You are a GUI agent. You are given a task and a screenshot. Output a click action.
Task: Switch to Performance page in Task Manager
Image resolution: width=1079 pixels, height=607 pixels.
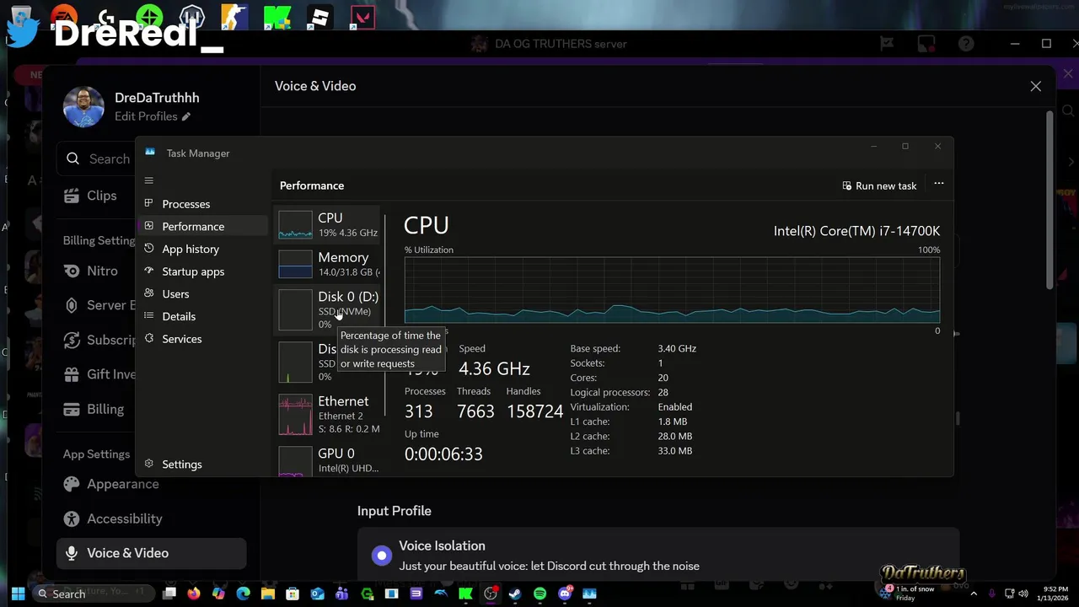click(201, 227)
